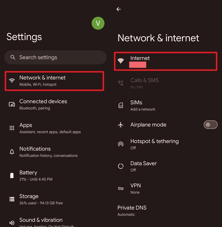Enable the Airplane mode switch
The image size is (222, 227).
click(210, 125)
